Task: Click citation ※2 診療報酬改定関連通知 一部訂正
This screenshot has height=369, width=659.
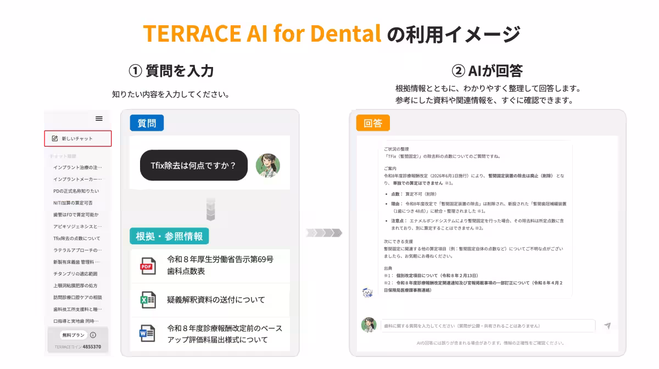Action: [473, 286]
